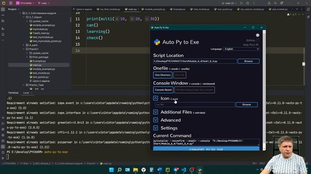The image size is (311, 174).
Task: Click the .ico file input field
Action: [x=195, y=104]
